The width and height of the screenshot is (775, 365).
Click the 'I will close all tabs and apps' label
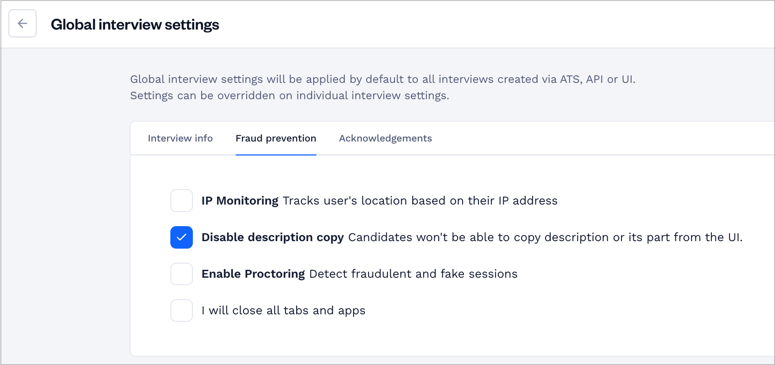point(283,310)
